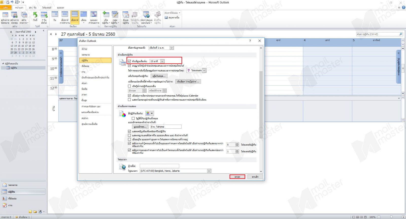Open Contacts (ที่ติดต่อ) in the navigation pane
The width and height of the screenshot is (406, 219).
pos(23,198)
